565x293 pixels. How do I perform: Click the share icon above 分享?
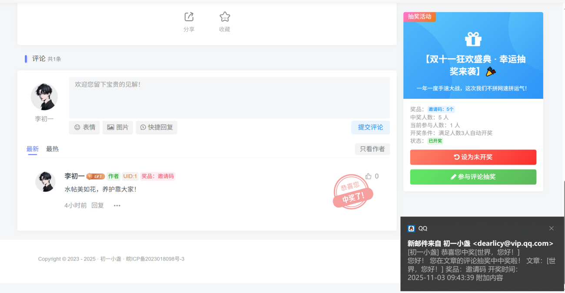click(x=189, y=17)
